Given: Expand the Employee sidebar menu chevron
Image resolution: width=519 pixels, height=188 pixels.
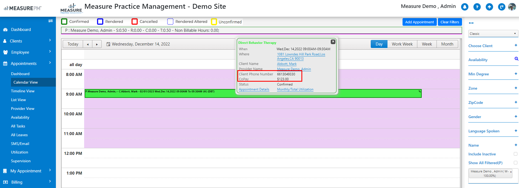Looking at the screenshot, I should click(x=50, y=52).
